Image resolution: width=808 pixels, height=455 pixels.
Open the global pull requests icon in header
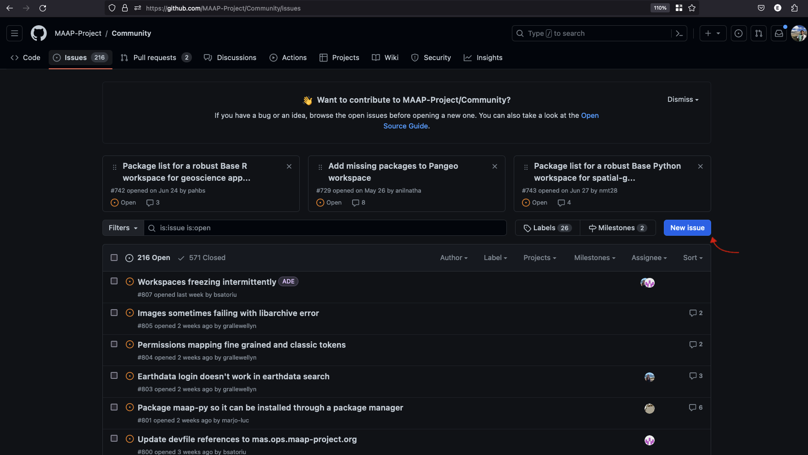[758, 33]
